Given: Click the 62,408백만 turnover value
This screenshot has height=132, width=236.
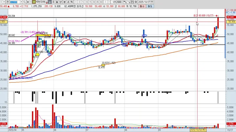Looking at the screenshot, I should pos(70,6).
